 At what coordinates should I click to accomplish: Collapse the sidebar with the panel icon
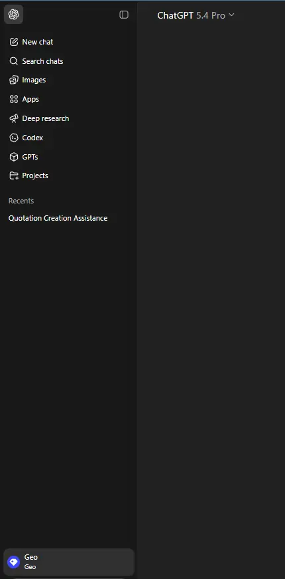pos(124,15)
